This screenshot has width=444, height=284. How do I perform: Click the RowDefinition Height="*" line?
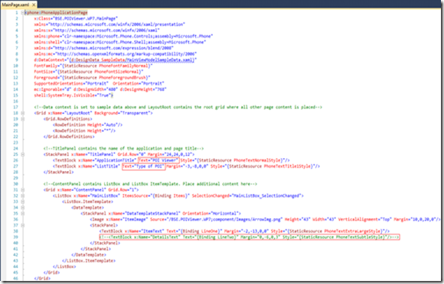click(84, 131)
